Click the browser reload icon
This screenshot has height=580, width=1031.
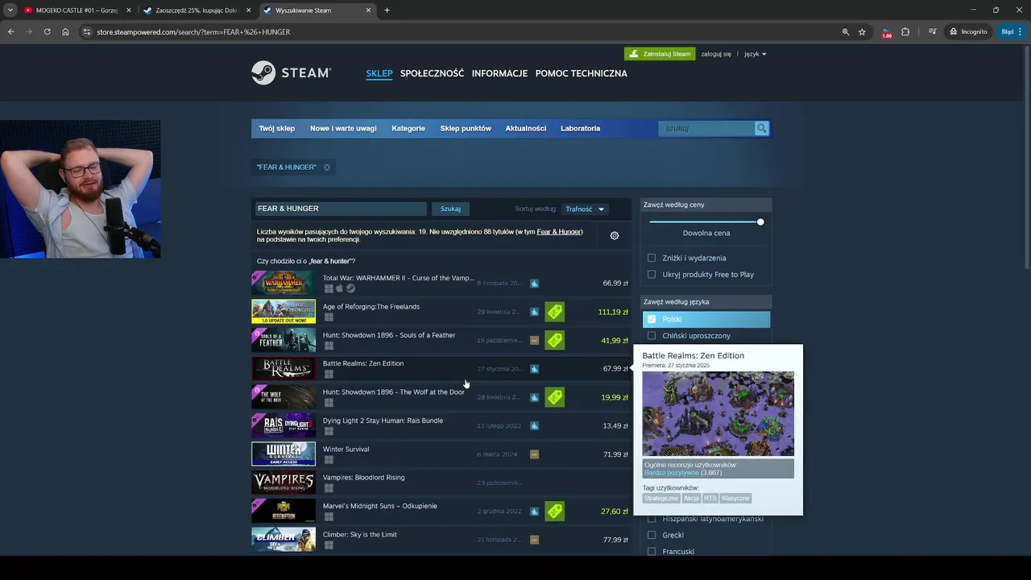(x=47, y=31)
